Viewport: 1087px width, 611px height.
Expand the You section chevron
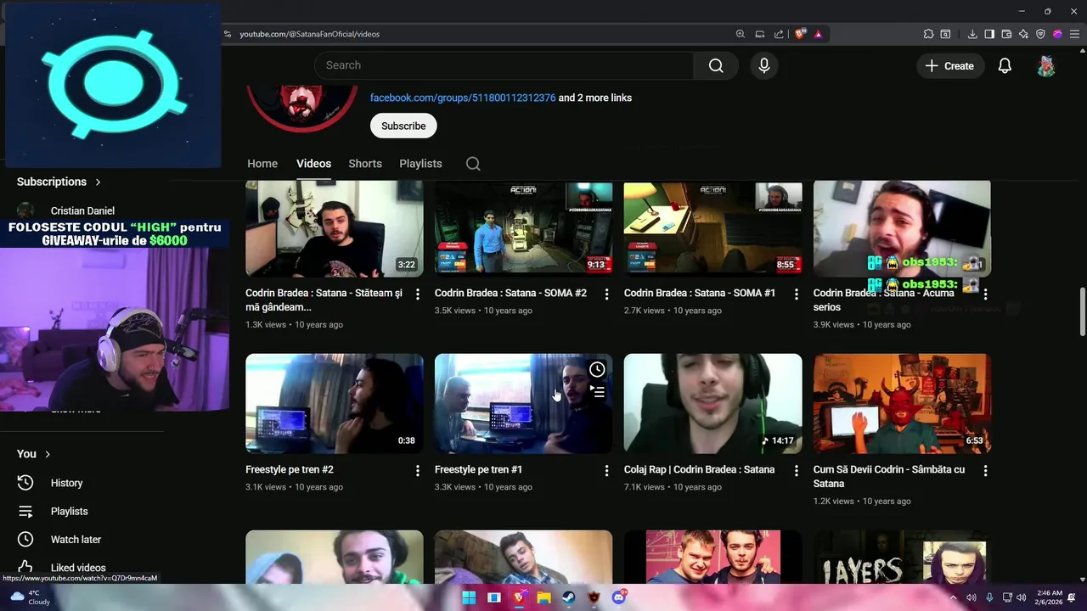point(48,454)
